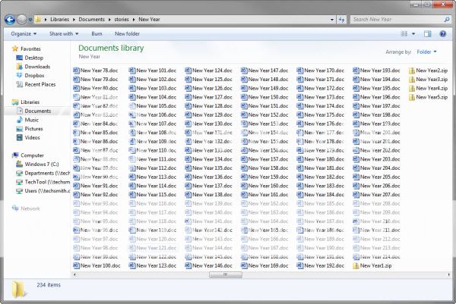The image size is (456, 304).
Task: Select the New Year 170.doc file icon
Action: [x=300, y=71]
